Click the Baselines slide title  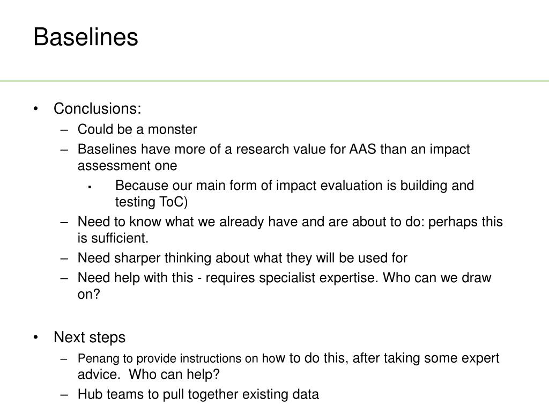tap(86, 37)
